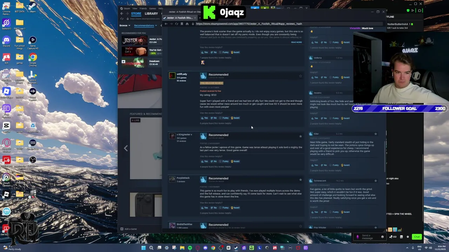449x252 pixels.
Task: Open Recycle Bin on desktop
Action: [x=33, y=127]
